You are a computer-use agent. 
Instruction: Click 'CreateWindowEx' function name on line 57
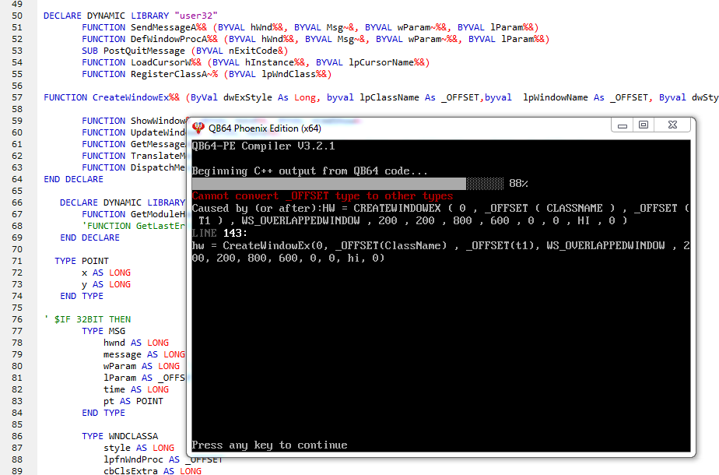(x=131, y=97)
